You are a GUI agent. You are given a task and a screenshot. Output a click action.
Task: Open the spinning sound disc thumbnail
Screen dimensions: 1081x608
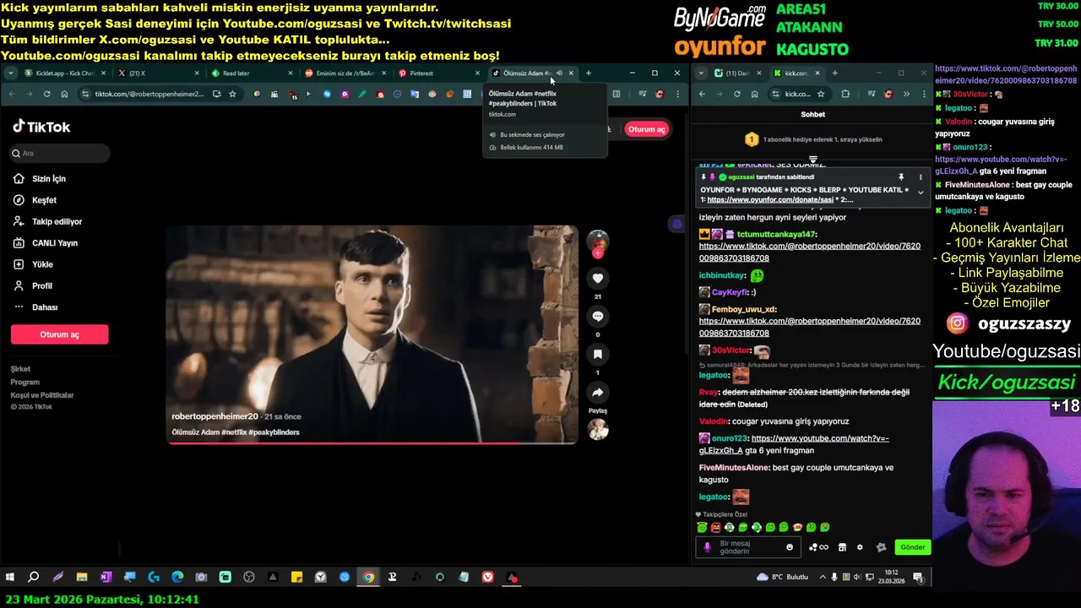point(598,430)
